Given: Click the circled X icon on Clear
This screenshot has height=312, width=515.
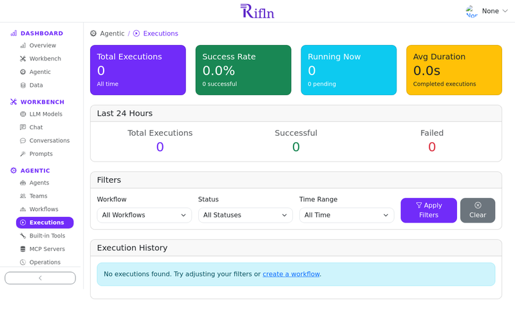Looking at the screenshot, I should coord(478,205).
